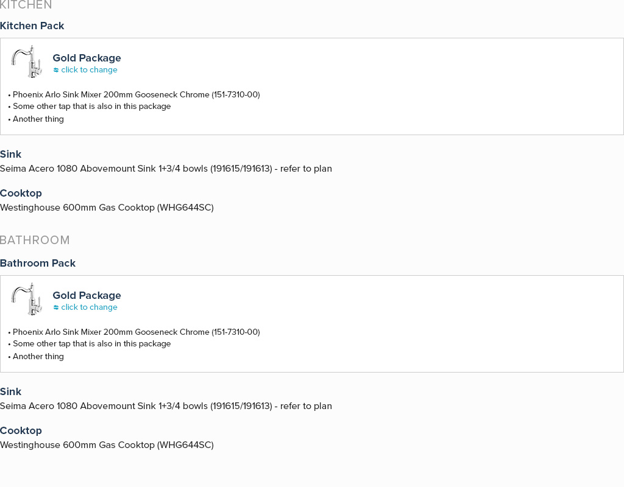
Task: Select the Gold Package title in Bathroom Pack
Action: [x=87, y=295]
